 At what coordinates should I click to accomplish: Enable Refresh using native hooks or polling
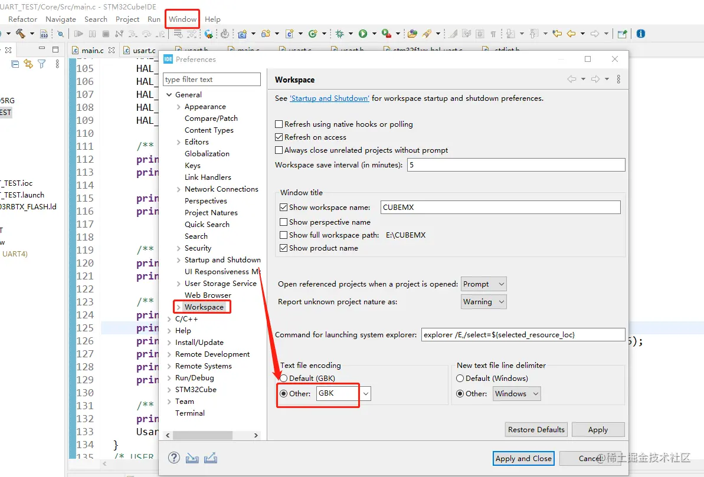[x=279, y=124]
